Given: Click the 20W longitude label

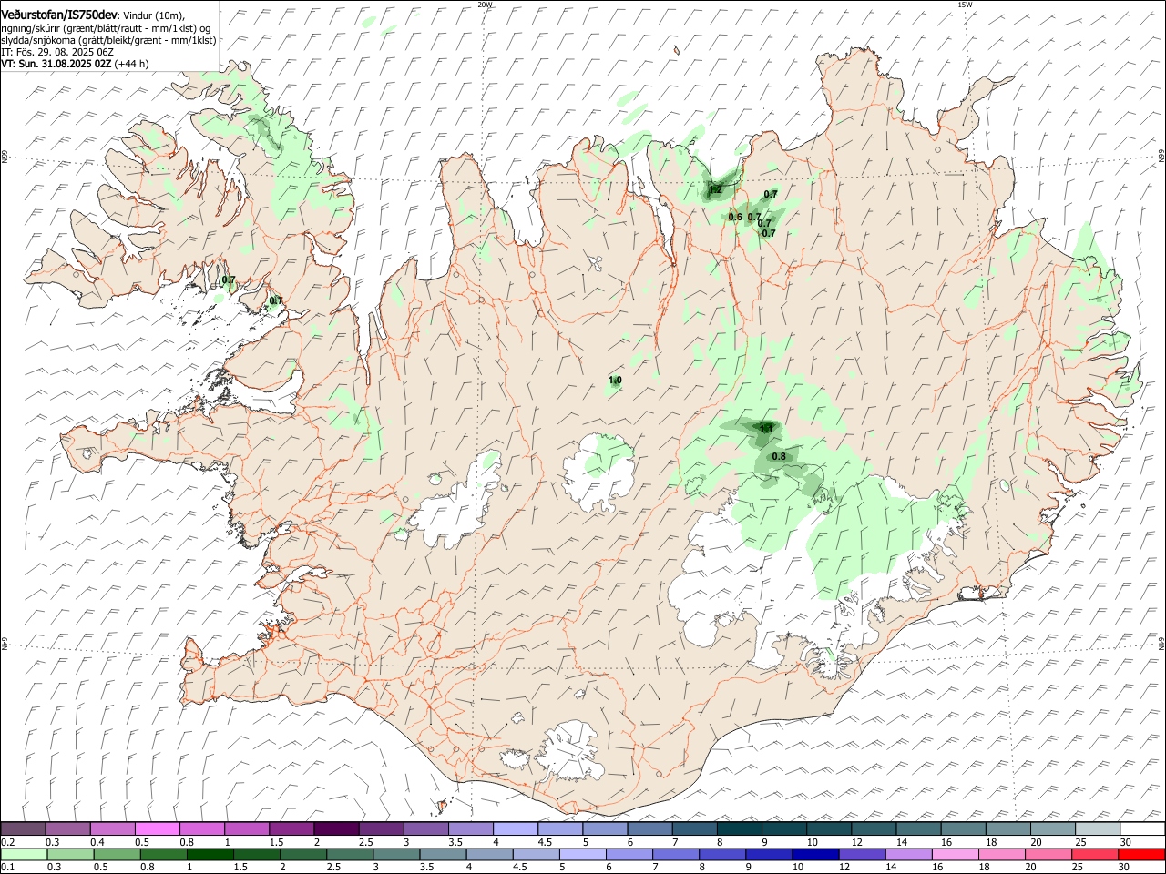Looking at the screenshot, I should tap(485, 5).
